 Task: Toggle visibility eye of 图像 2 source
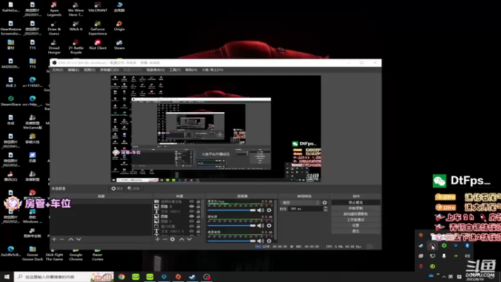click(x=192, y=221)
